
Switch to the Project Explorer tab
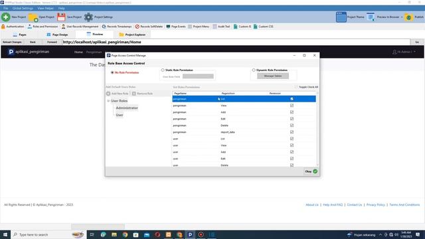pos(133,35)
